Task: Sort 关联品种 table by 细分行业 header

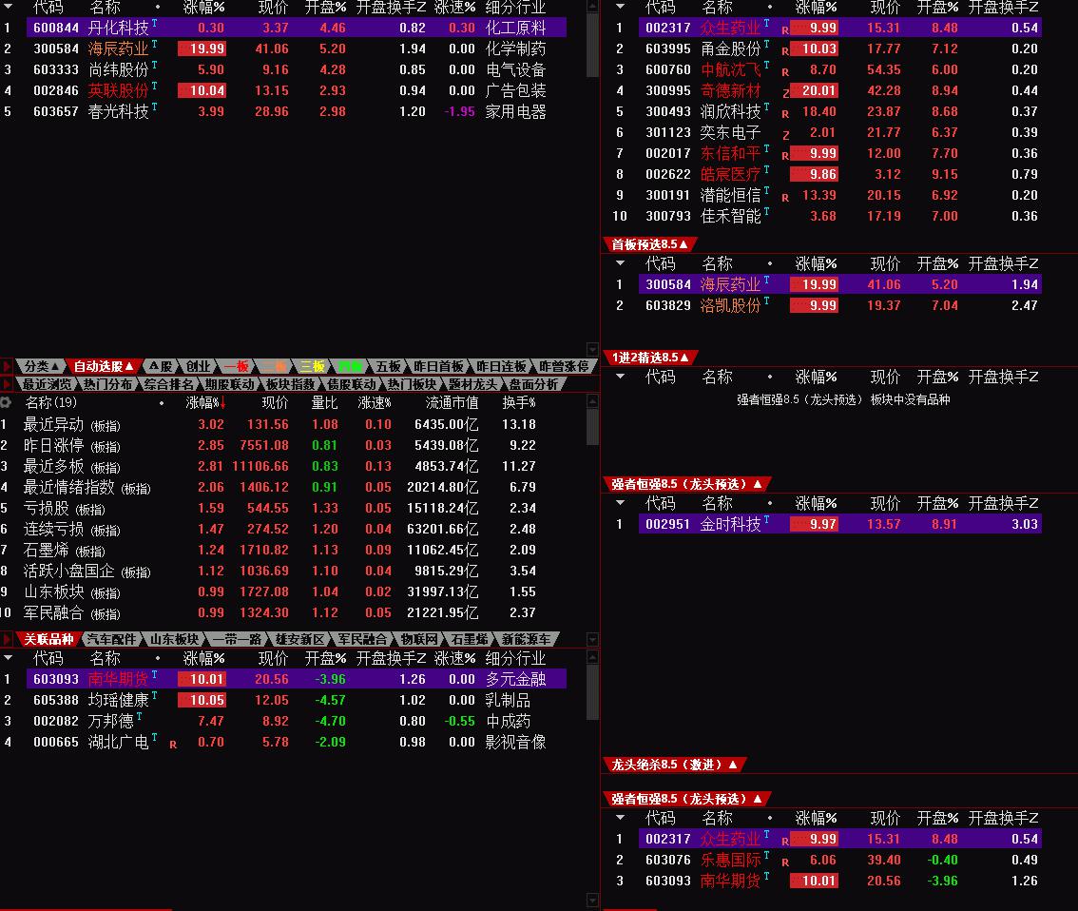Action: pos(515,658)
